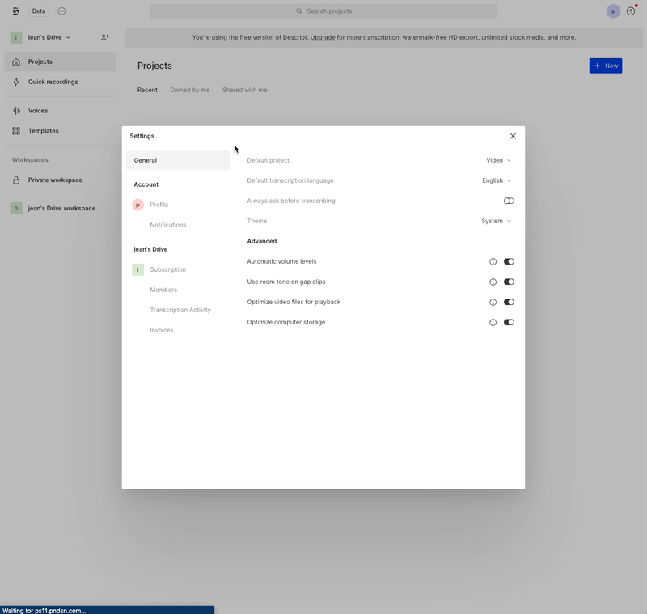Click the Templates grid icon

[x=16, y=131]
